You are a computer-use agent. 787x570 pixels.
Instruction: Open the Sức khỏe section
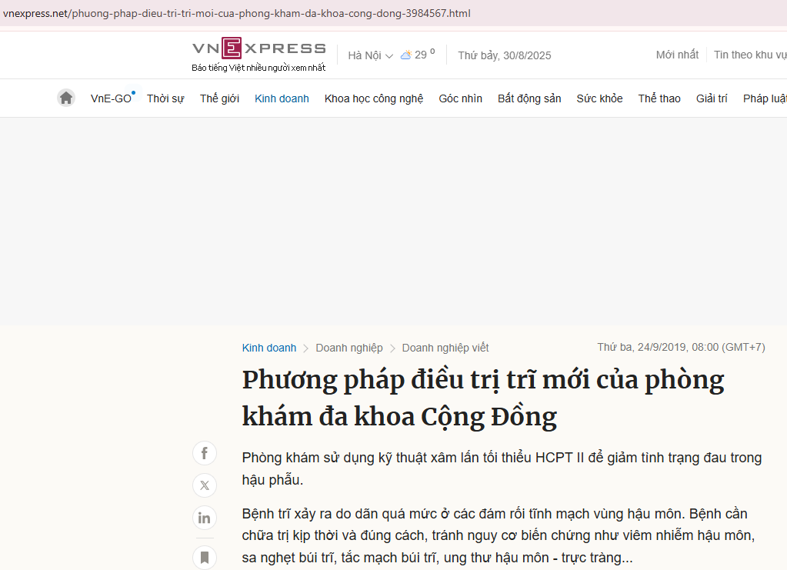[x=599, y=98]
